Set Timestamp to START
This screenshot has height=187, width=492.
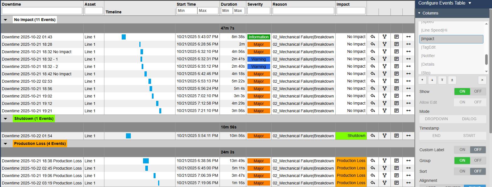pyautogui.click(x=469, y=136)
